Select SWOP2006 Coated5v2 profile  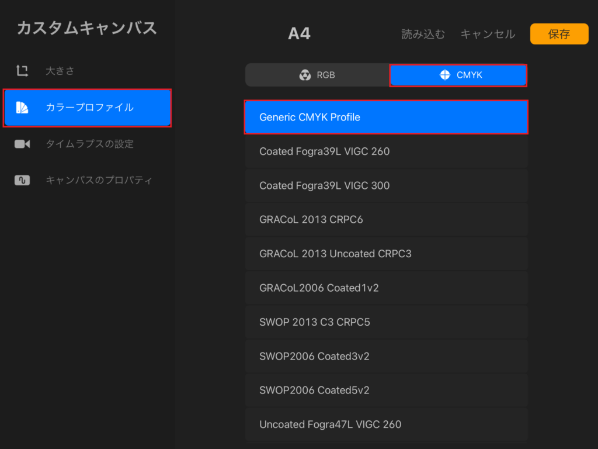(386, 390)
